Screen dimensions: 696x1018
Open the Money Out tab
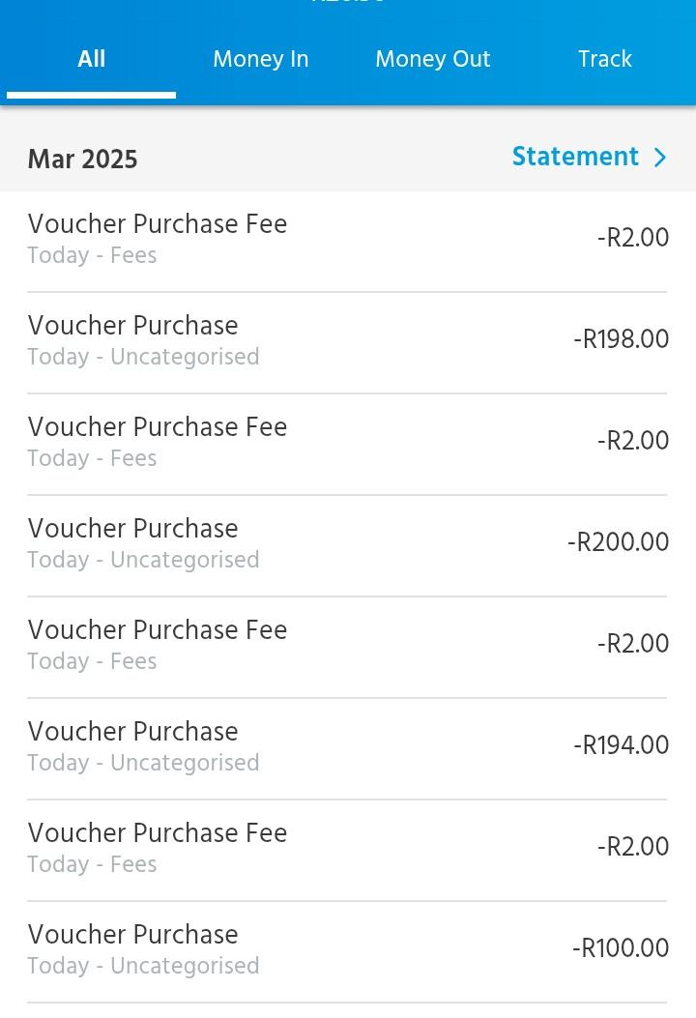(x=432, y=59)
